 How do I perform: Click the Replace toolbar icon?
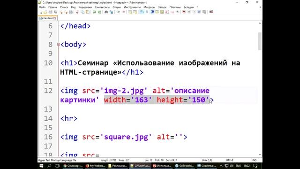click(112, 12)
